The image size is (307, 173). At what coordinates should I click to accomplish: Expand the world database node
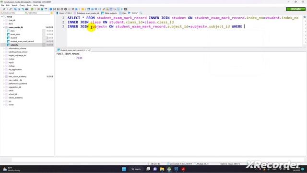click(x=4, y=105)
